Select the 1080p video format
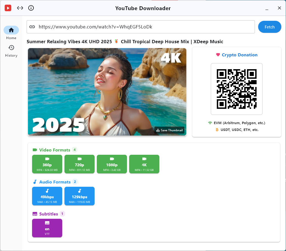Image resolution: width=286 pixels, height=251 pixels. tap(112, 164)
